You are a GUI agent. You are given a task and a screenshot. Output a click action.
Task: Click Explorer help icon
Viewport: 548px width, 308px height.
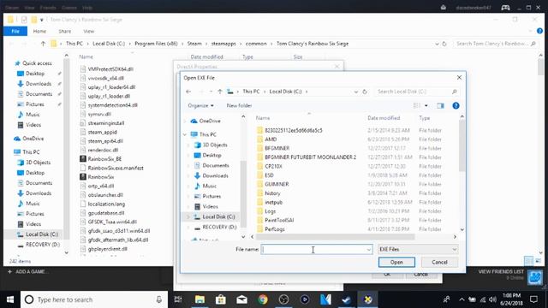tap(539, 31)
